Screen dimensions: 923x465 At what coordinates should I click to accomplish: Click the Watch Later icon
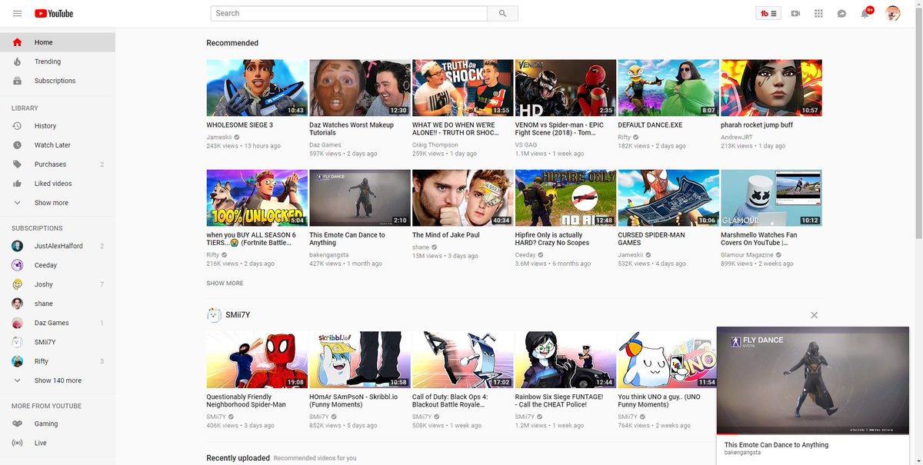coord(17,145)
